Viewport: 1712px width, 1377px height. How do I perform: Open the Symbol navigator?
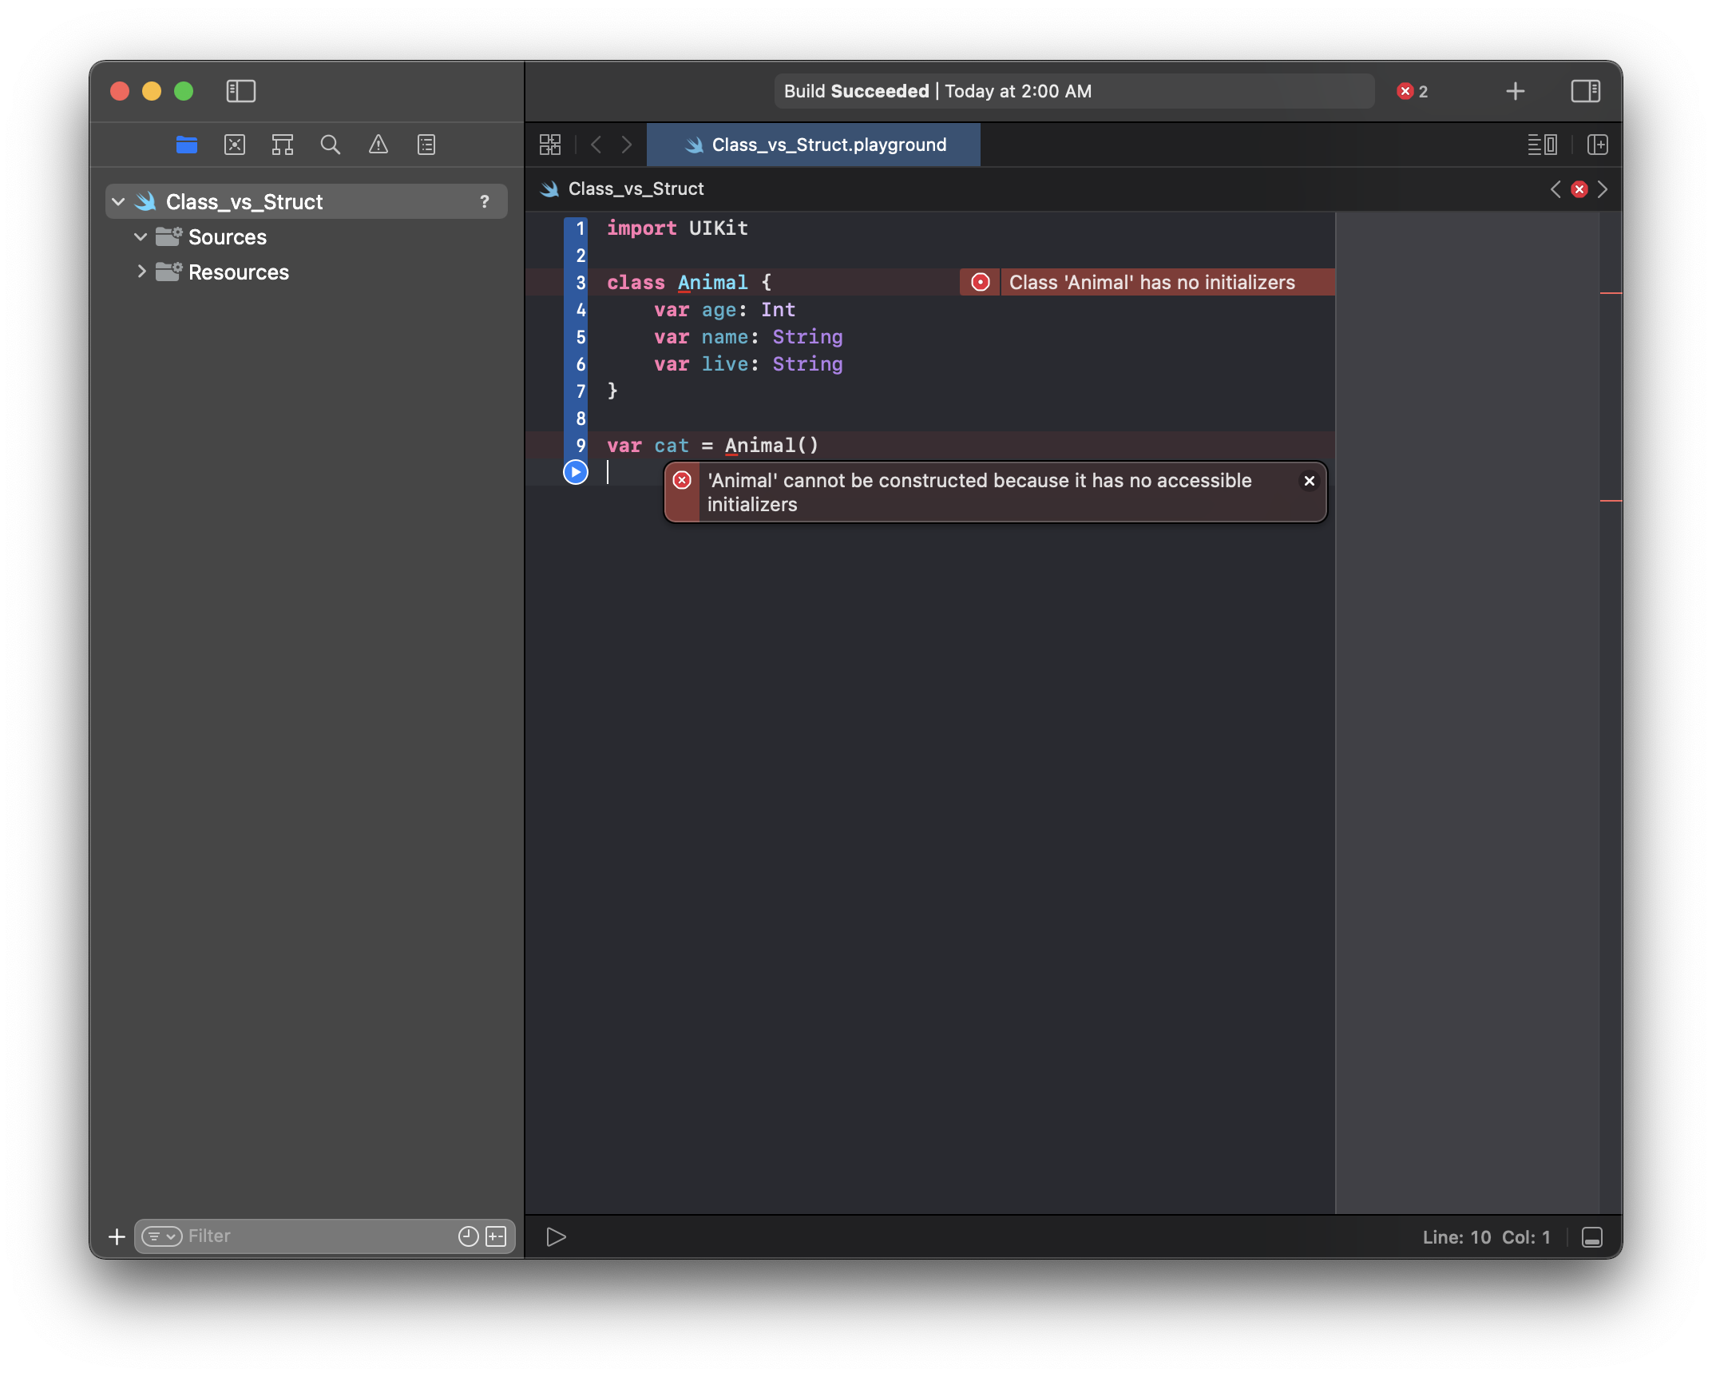pos(283,145)
